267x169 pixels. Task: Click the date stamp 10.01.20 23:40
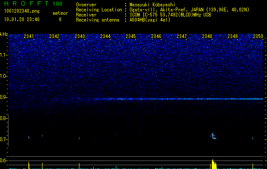tap(22, 19)
